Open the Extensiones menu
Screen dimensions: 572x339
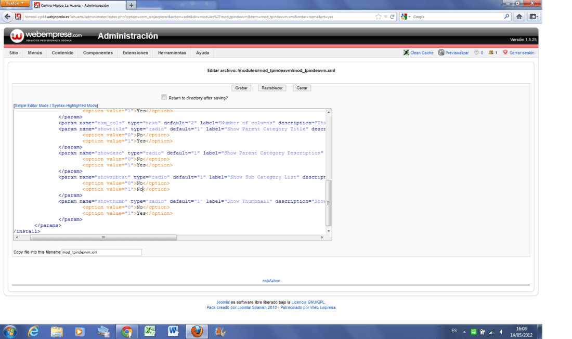pos(135,53)
